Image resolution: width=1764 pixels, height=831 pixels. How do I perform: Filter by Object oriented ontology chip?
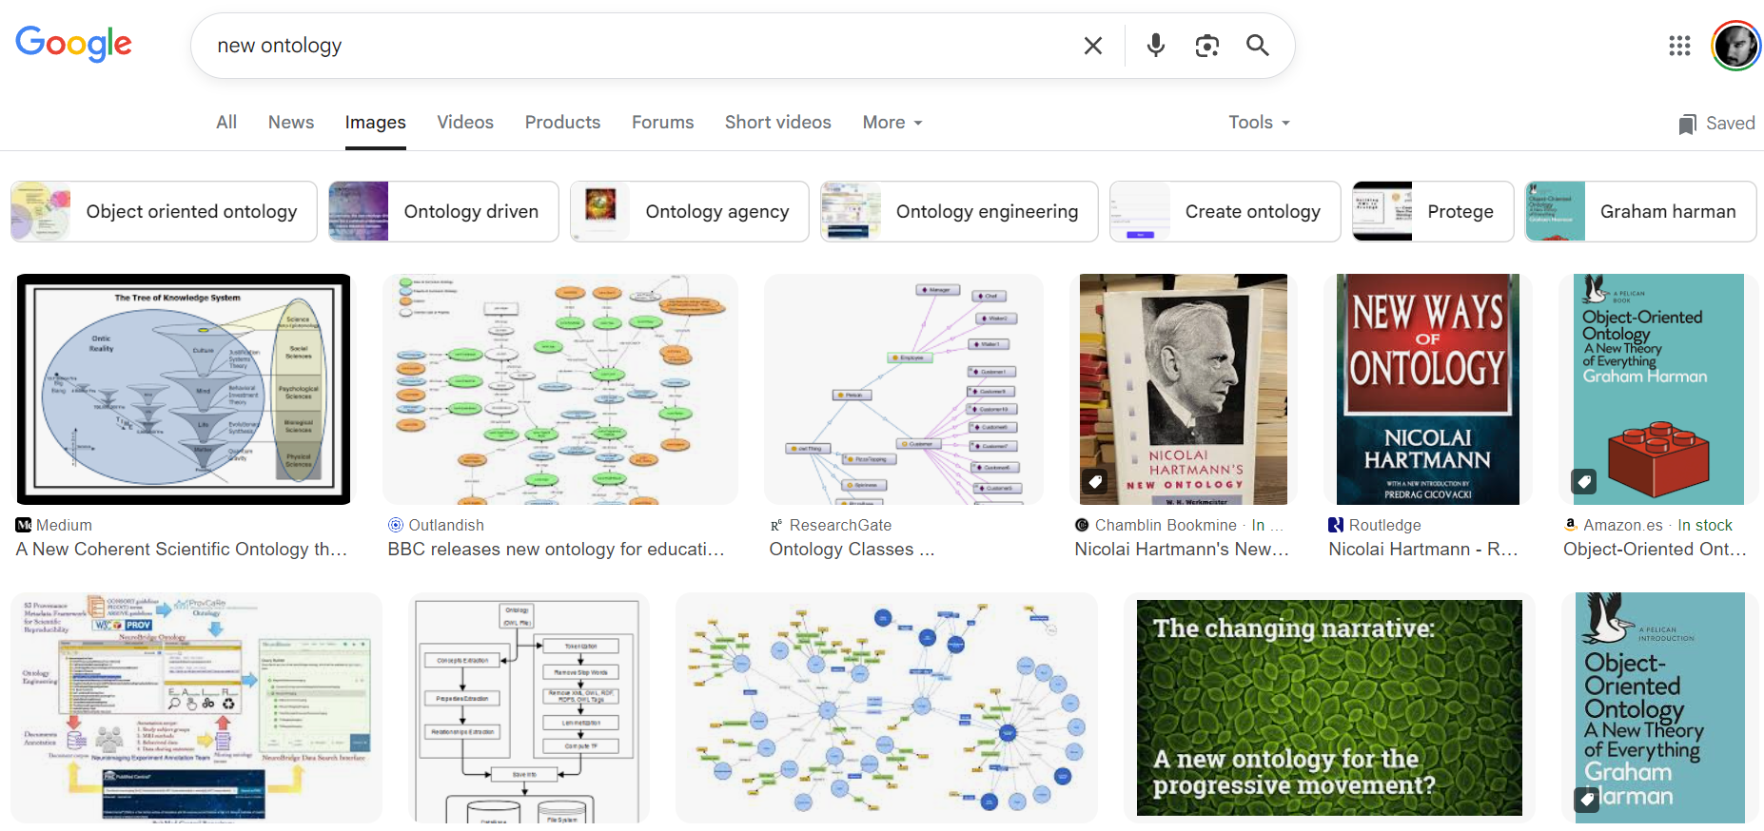point(164,211)
